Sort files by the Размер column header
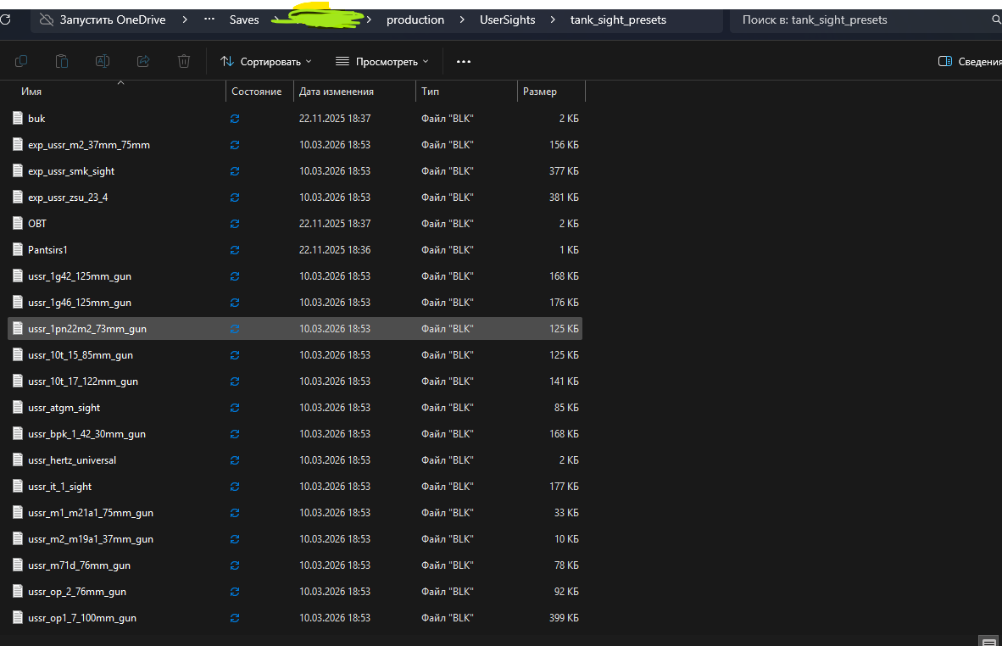 [x=540, y=92]
